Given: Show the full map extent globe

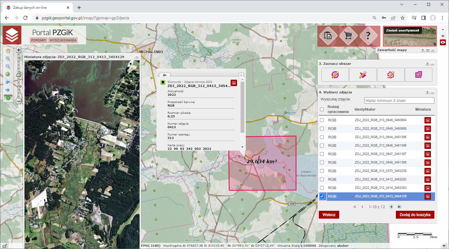Looking at the screenshot, I should [x=8, y=74].
